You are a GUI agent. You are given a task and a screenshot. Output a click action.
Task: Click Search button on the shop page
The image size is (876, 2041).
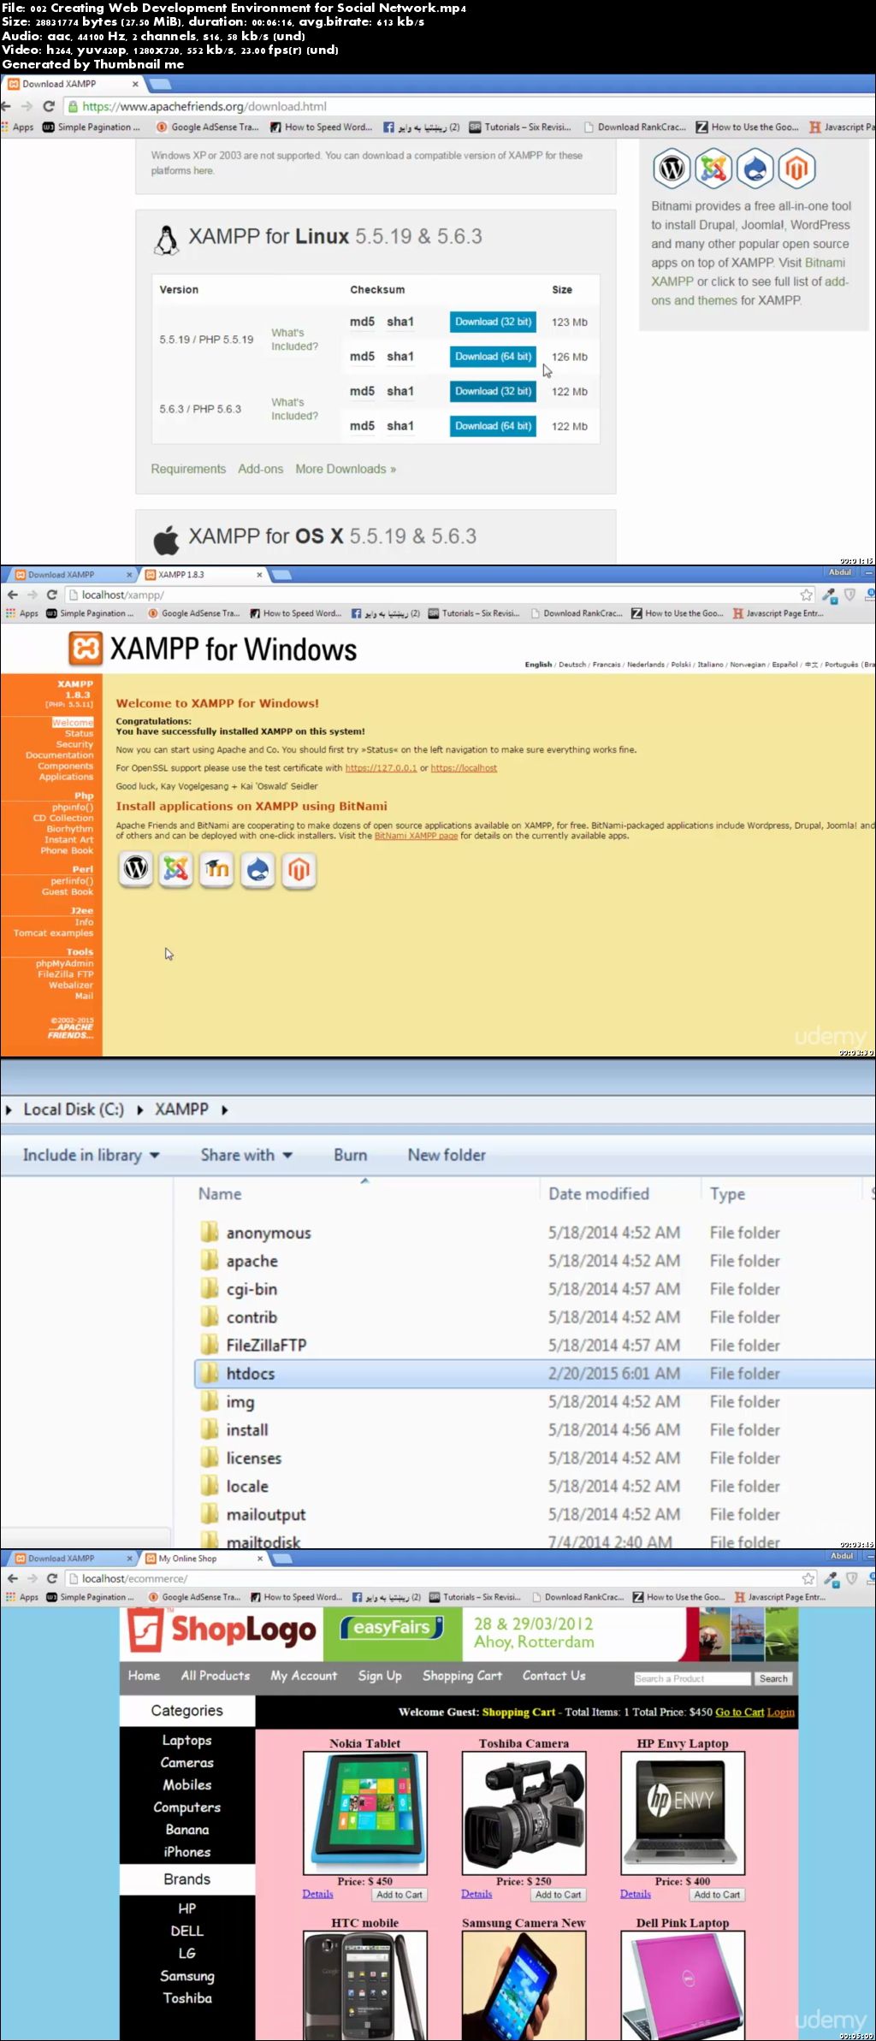(773, 1679)
